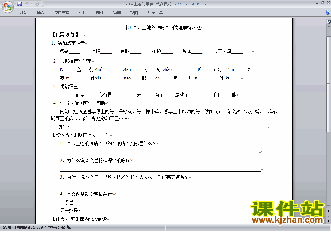Select the 审阅 ribbon tab
This screenshot has width=331, height=232.
point(117,13)
